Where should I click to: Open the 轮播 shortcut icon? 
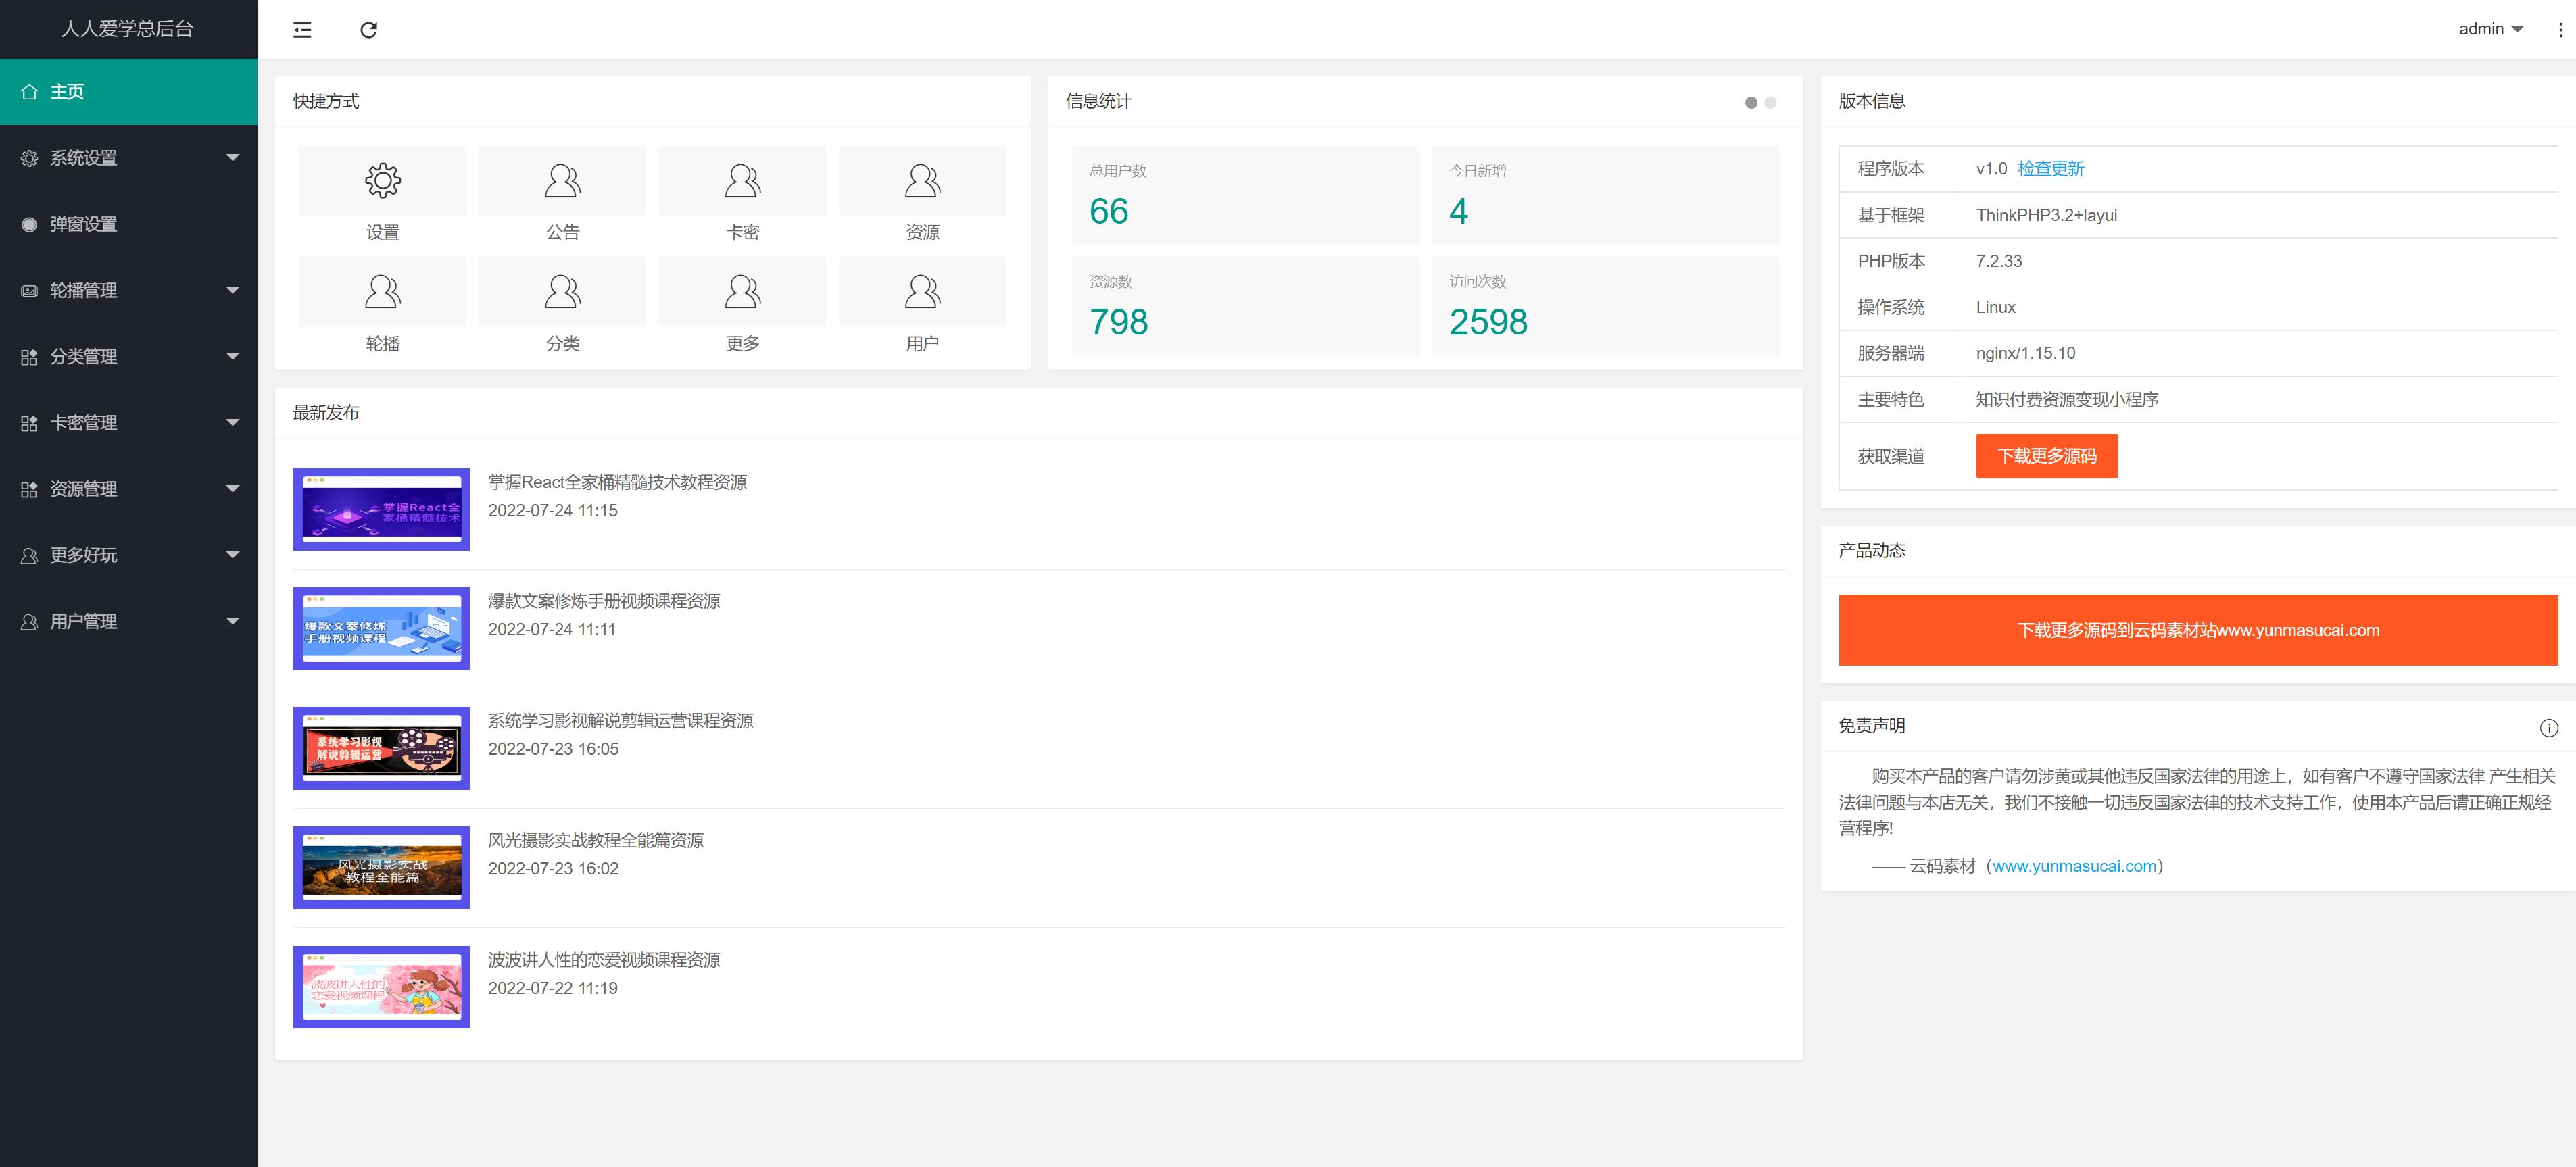382,292
